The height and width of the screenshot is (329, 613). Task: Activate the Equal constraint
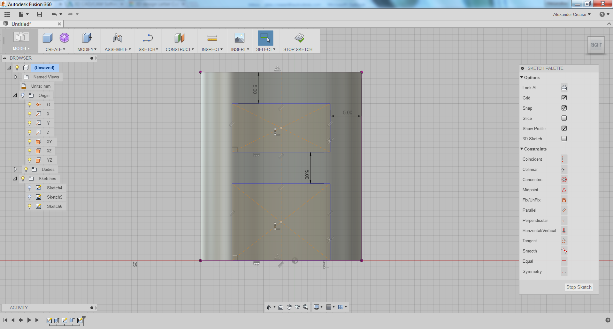click(564, 261)
